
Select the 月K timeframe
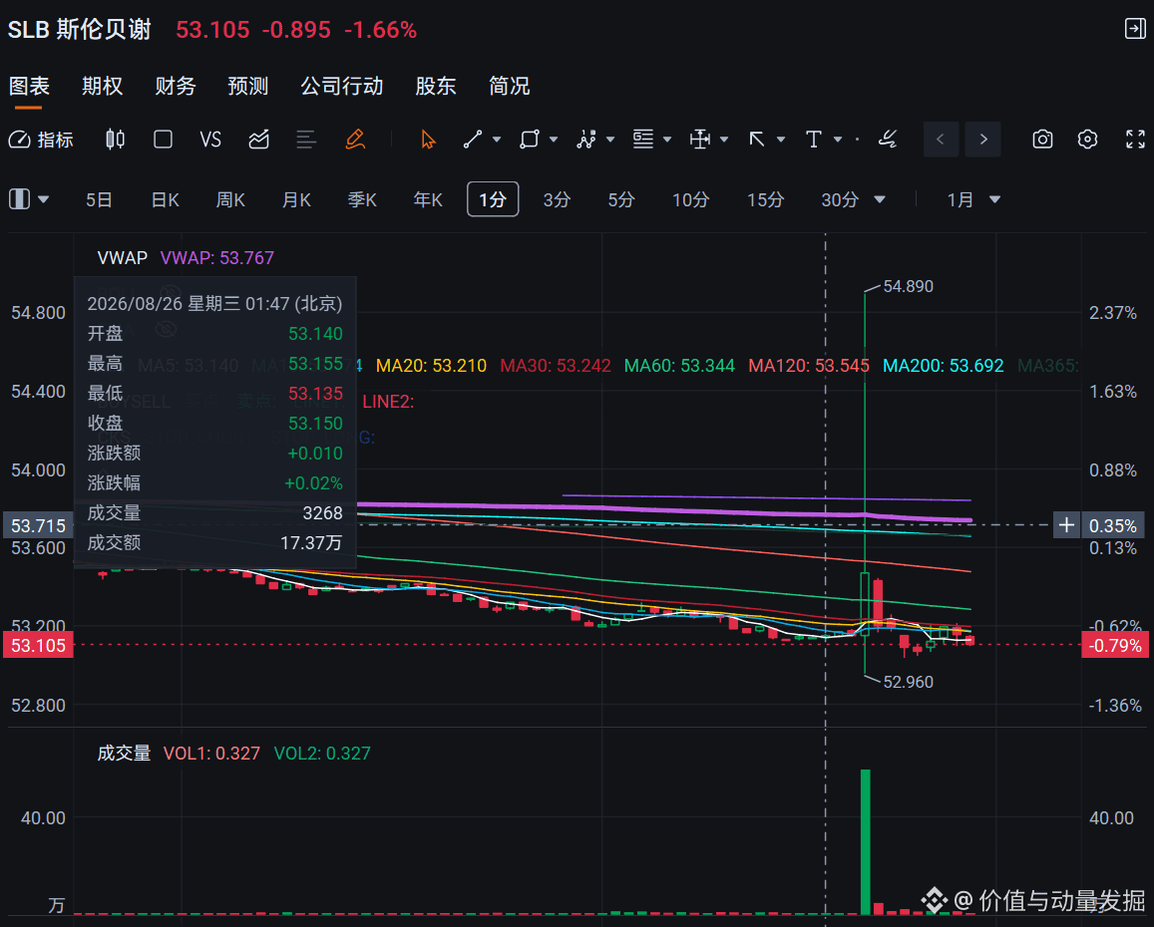[x=296, y=199]
